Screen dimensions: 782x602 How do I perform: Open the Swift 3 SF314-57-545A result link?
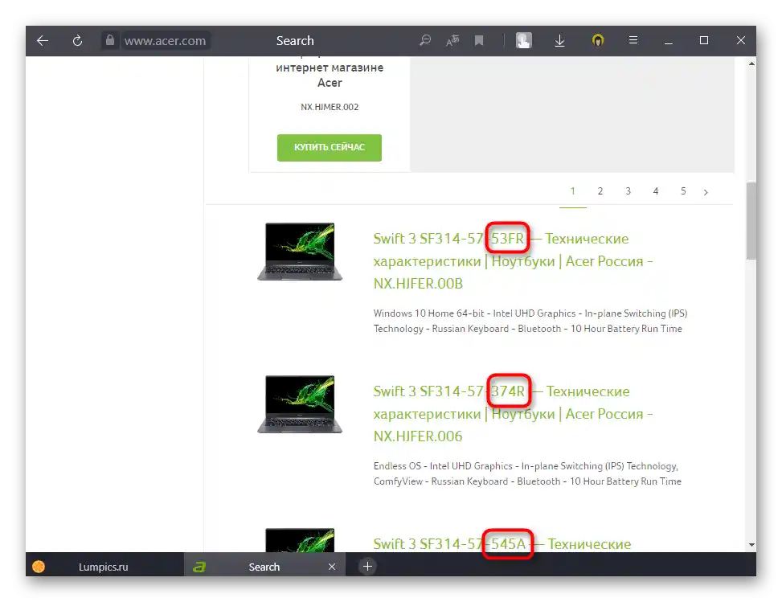pos(502,543)
